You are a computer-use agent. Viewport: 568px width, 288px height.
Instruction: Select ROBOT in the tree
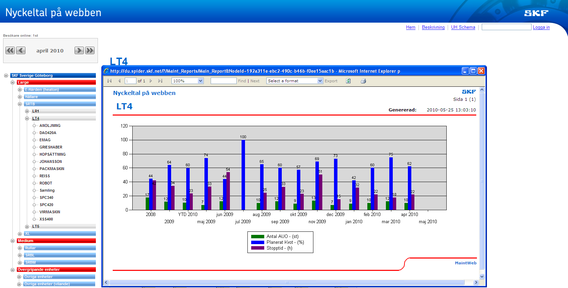tap(46, 183)
